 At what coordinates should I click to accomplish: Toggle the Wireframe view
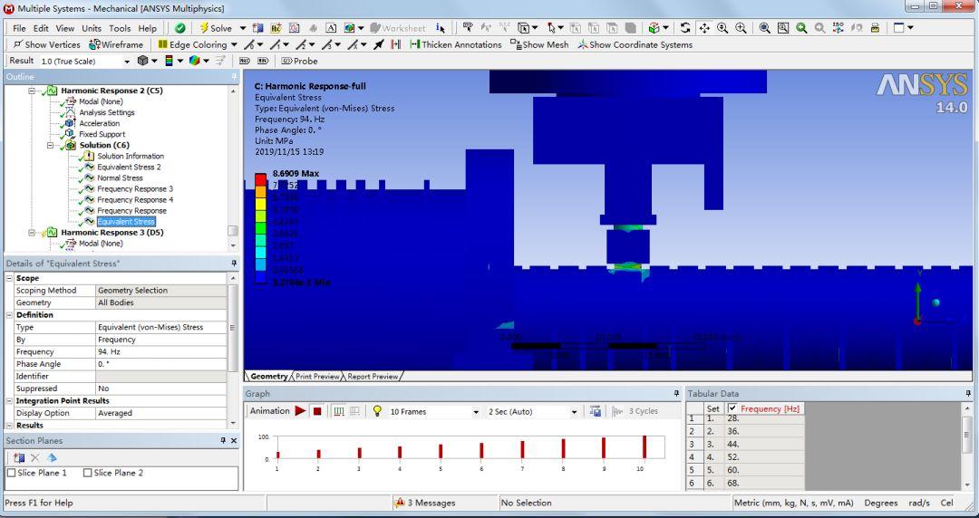116,44
